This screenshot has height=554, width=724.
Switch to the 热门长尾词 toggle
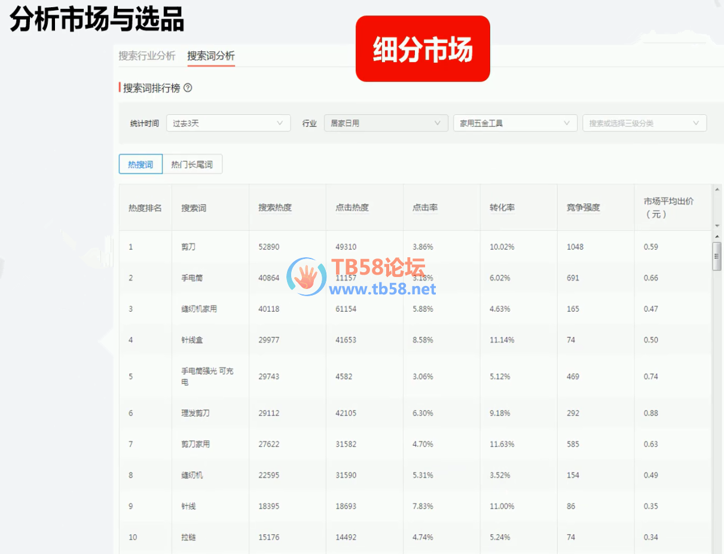point(192,165)
